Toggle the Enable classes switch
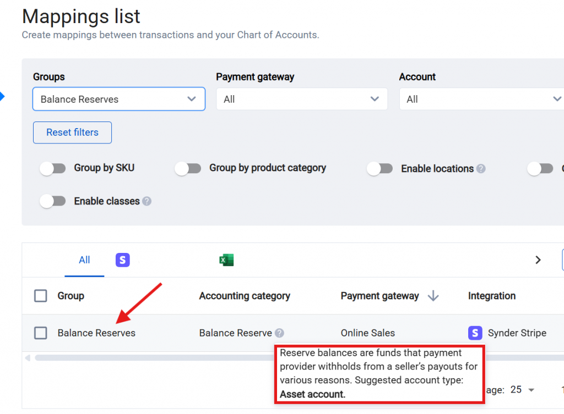Image resolution: width=564 pixels, height=414 pixels. pyautogui.click(x=53, y=201)
